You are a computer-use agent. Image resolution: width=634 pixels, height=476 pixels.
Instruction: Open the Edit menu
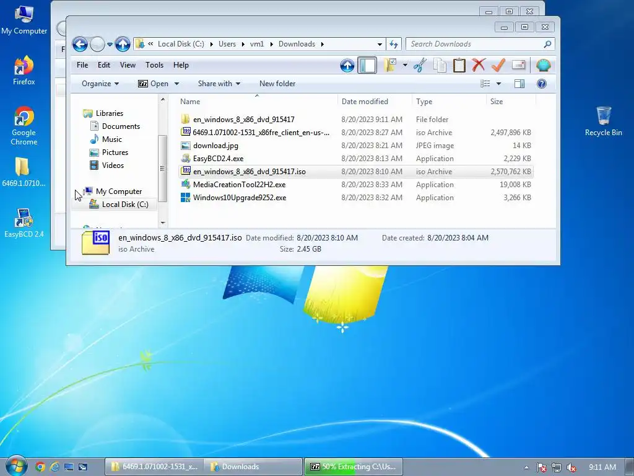point(103,64)
